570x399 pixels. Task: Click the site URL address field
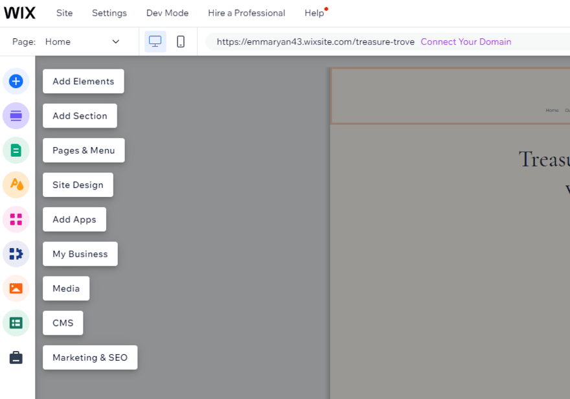tap(316, 41)
